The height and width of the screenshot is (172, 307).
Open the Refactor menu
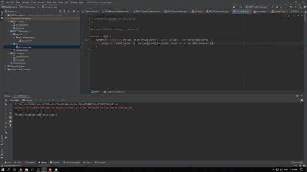click(x=41, y=2)
